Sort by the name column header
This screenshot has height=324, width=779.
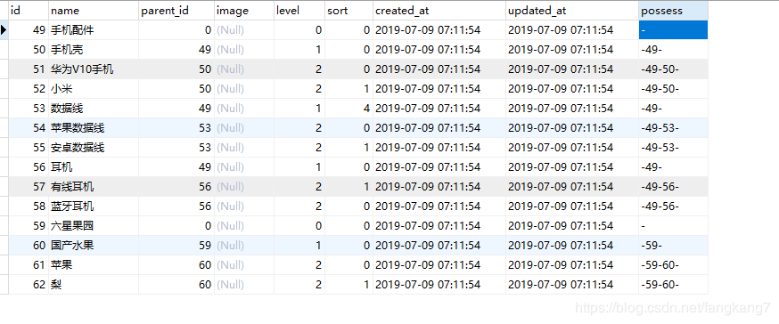(x=94, y=11)
